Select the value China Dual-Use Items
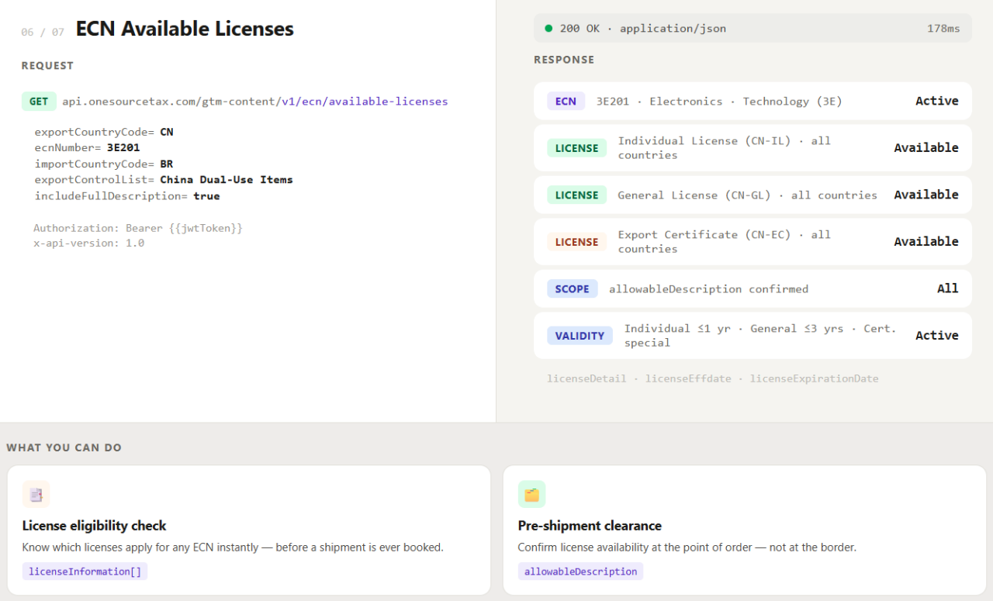The width and height of the screenshot is (993, 601). (227, 179)
